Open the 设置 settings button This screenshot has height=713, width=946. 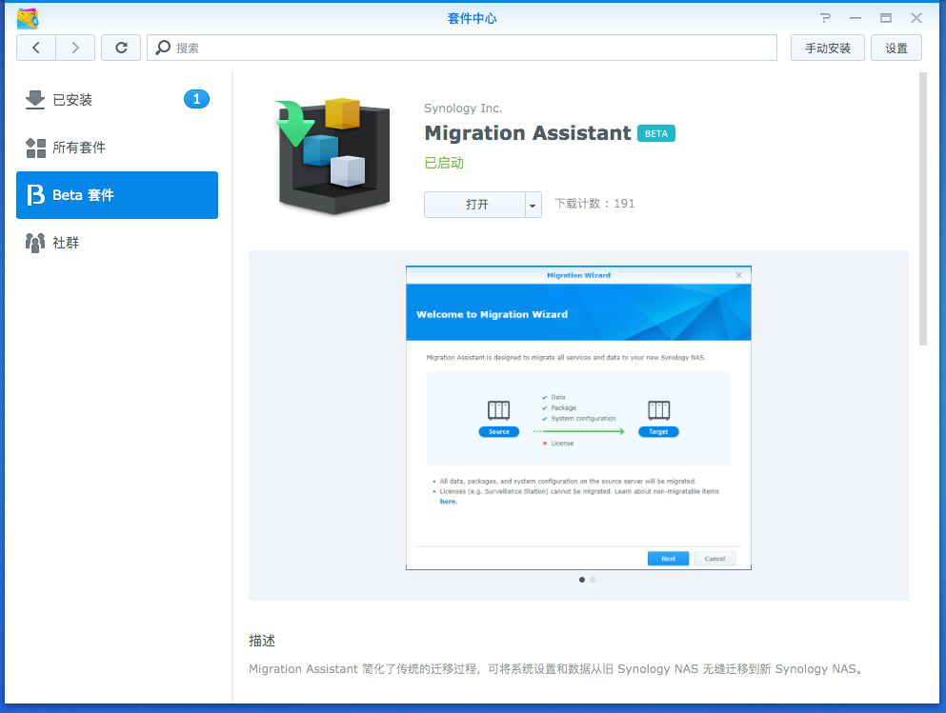(x=896, y=48)
